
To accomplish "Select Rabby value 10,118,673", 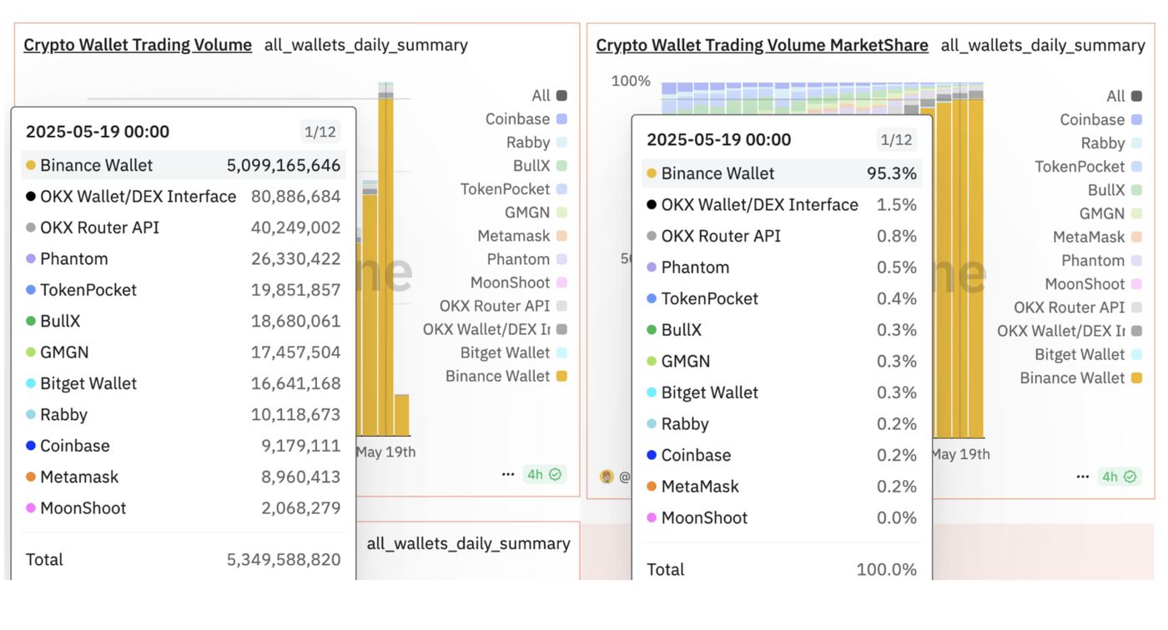I will (296, 414).
